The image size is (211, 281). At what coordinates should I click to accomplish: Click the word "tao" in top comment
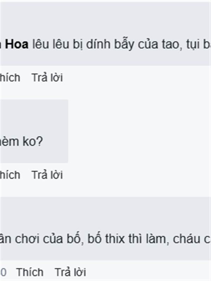(x=171, y=45)
